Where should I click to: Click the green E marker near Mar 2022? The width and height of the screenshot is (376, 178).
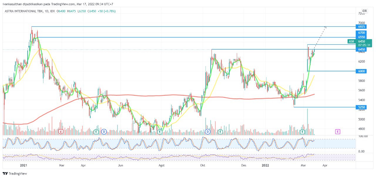click(x=302, y=132)
